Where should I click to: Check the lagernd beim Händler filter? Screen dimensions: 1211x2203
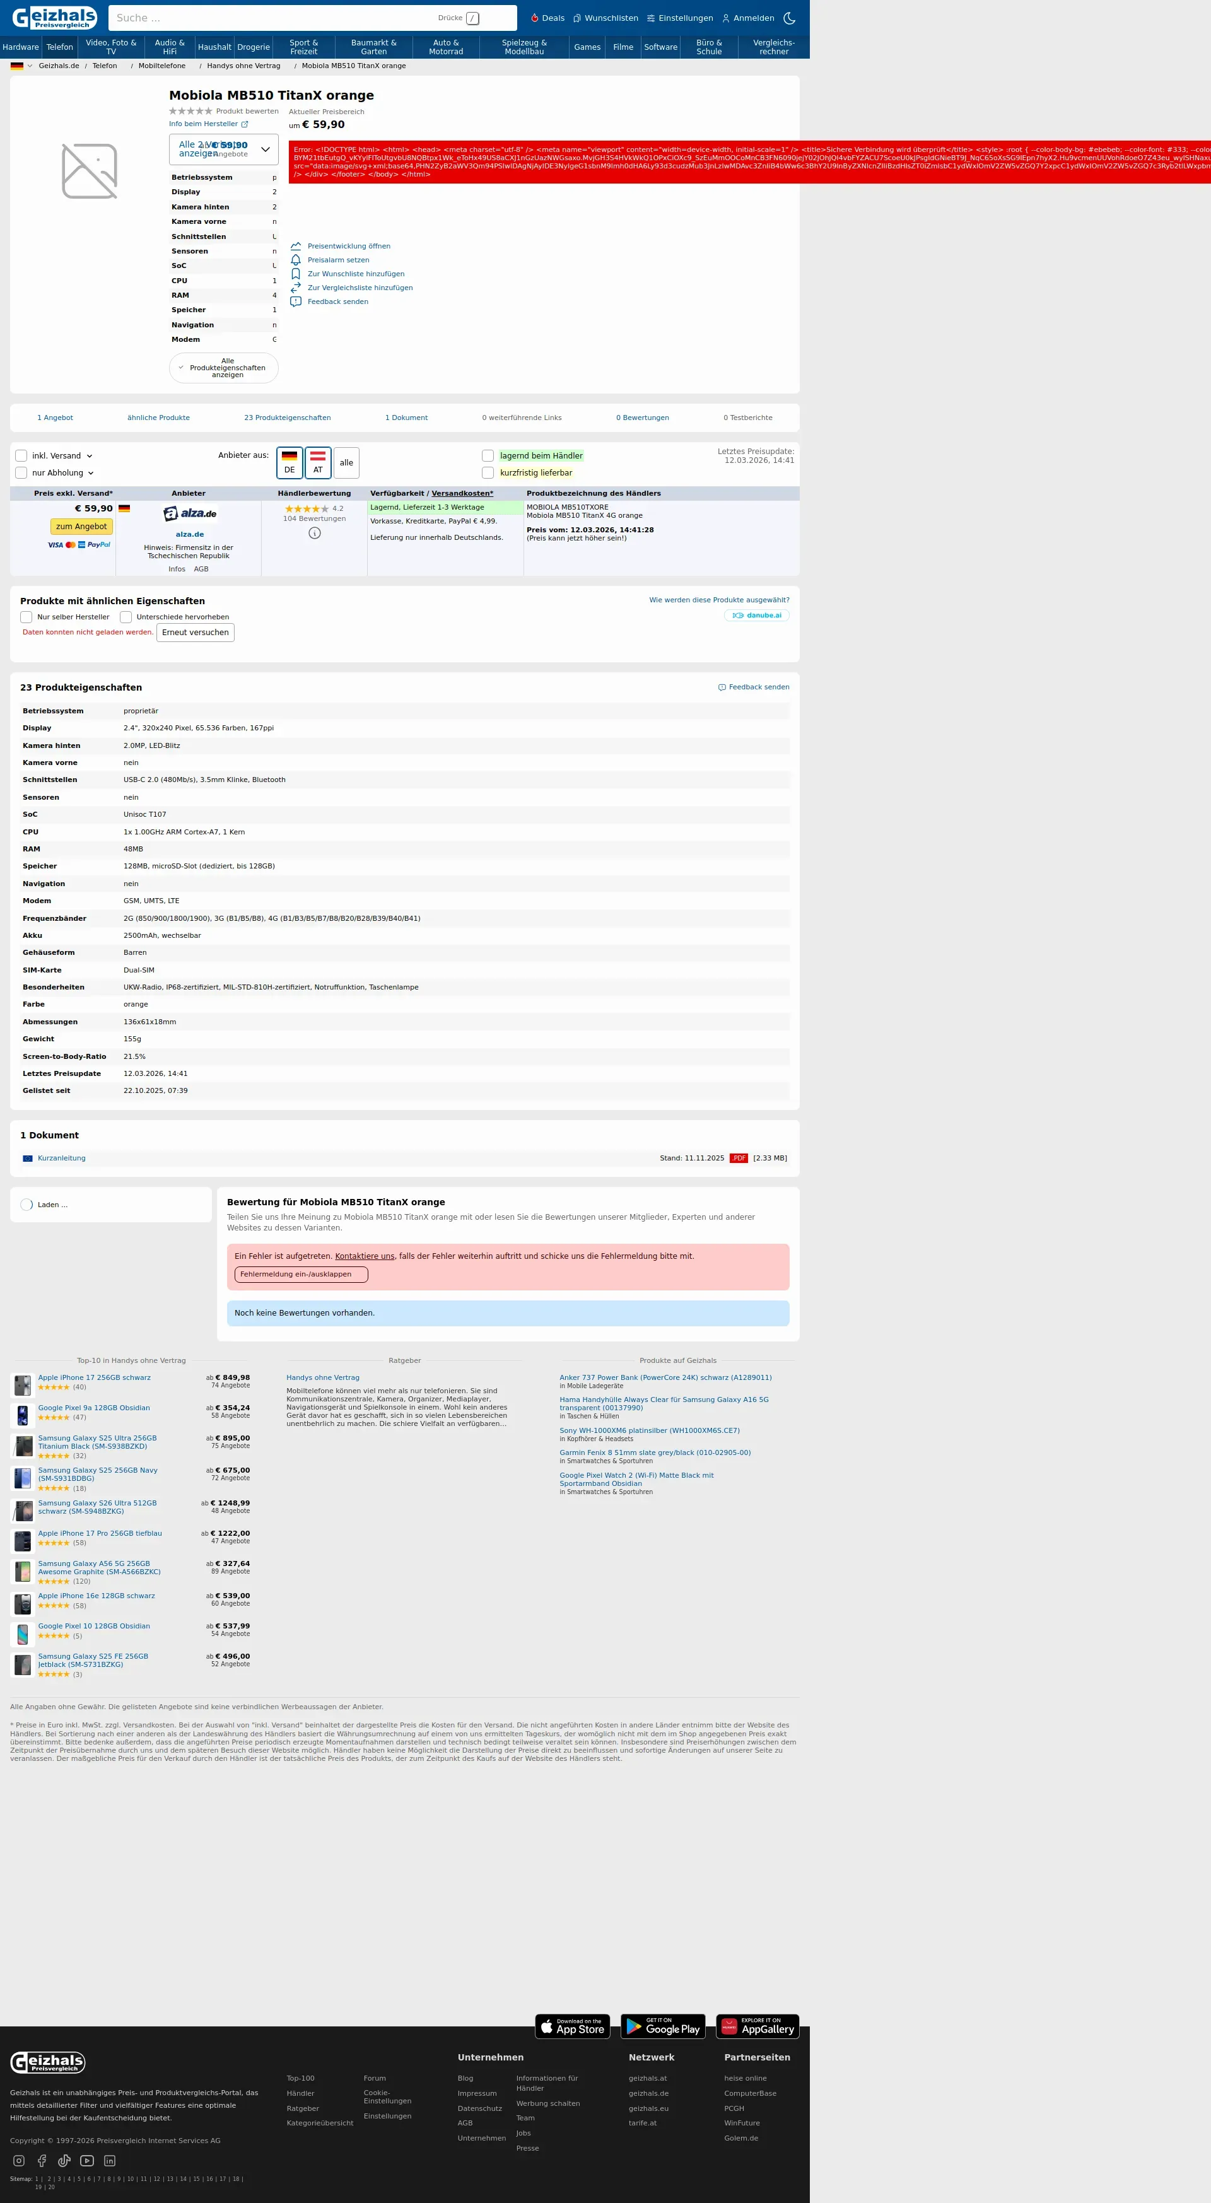point(488,456)
